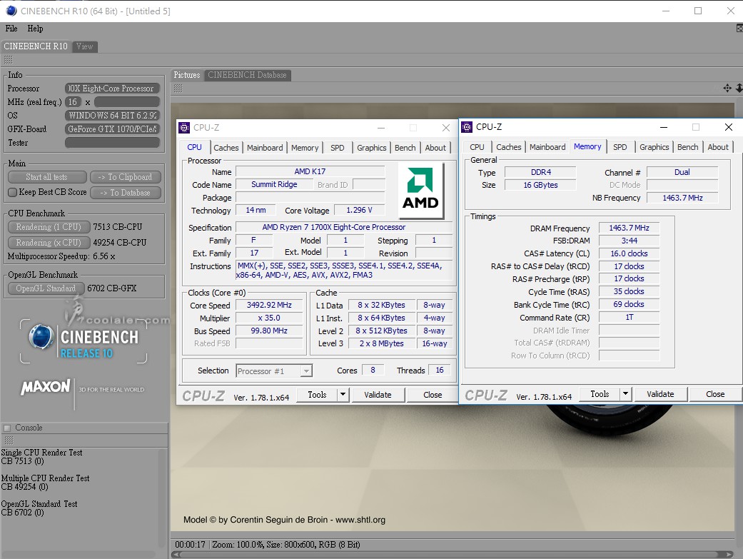Click the '49254 CB-CPU' score
This screenshot has height=559, width=743.
[120, 242]
